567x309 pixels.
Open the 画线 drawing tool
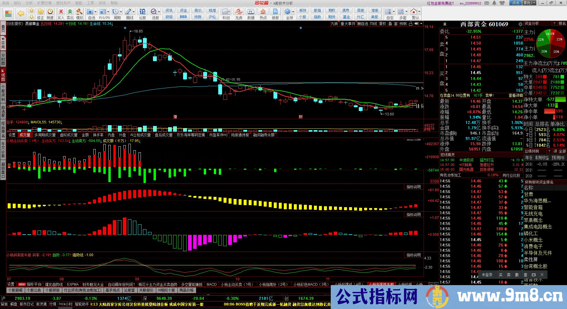click(x=128, y=12)
